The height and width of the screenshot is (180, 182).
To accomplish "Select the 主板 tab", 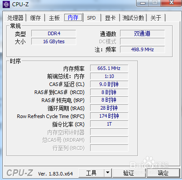I will pos(54,18).
